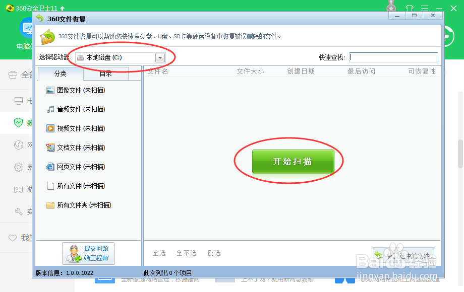Switch to the 分类 tab

61,74
